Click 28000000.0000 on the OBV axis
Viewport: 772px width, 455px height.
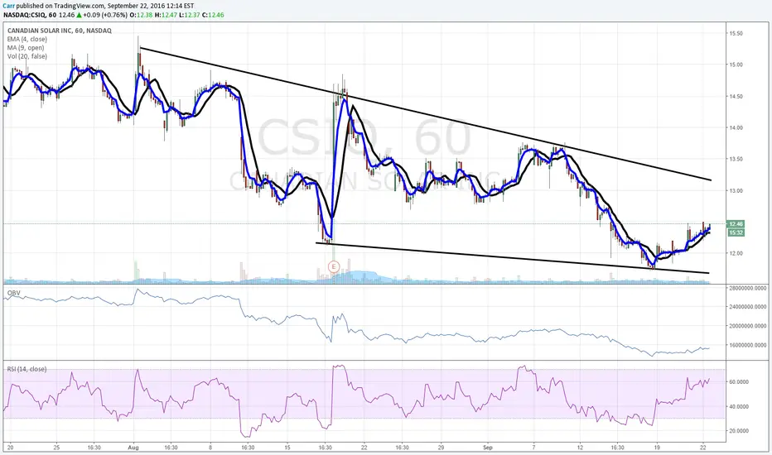748,288
